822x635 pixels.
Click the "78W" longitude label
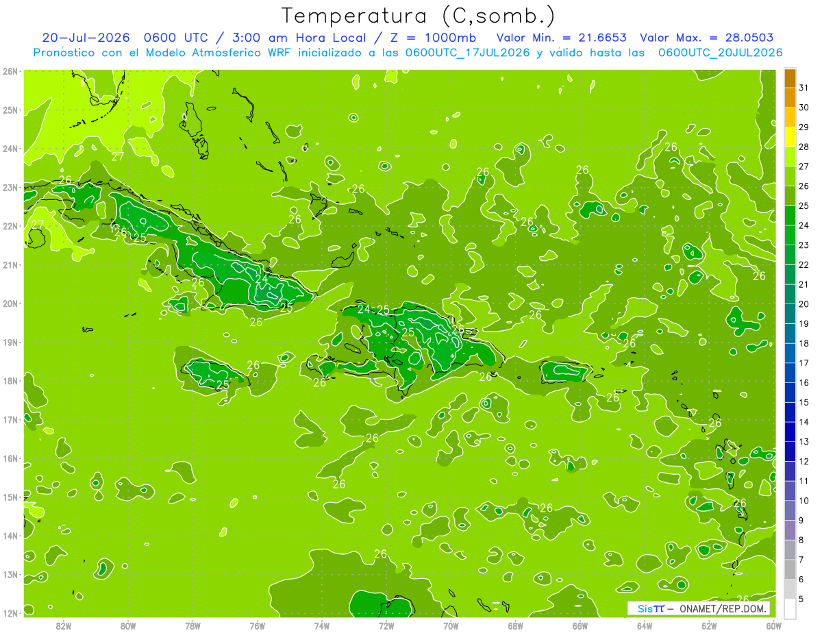coord(192,625)
